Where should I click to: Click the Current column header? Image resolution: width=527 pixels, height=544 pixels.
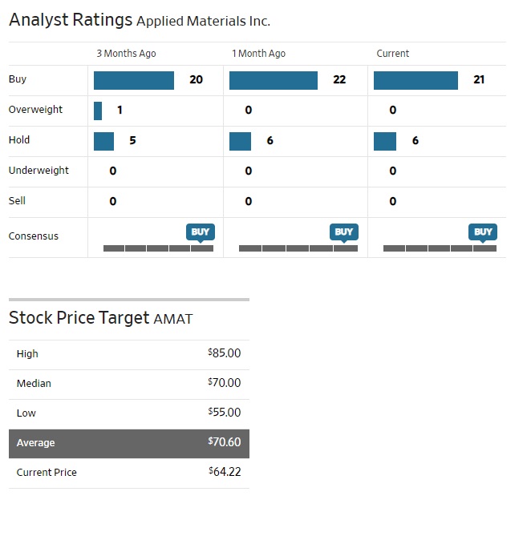(393, 54)
